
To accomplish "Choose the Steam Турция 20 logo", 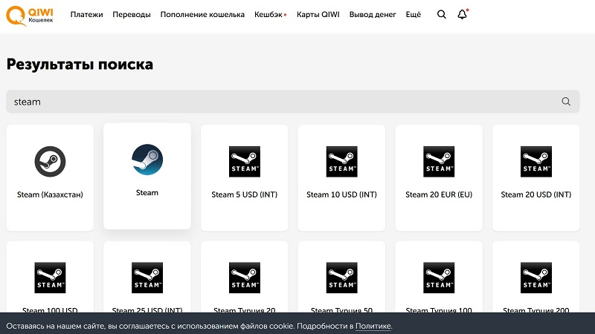I will (245, 278).
